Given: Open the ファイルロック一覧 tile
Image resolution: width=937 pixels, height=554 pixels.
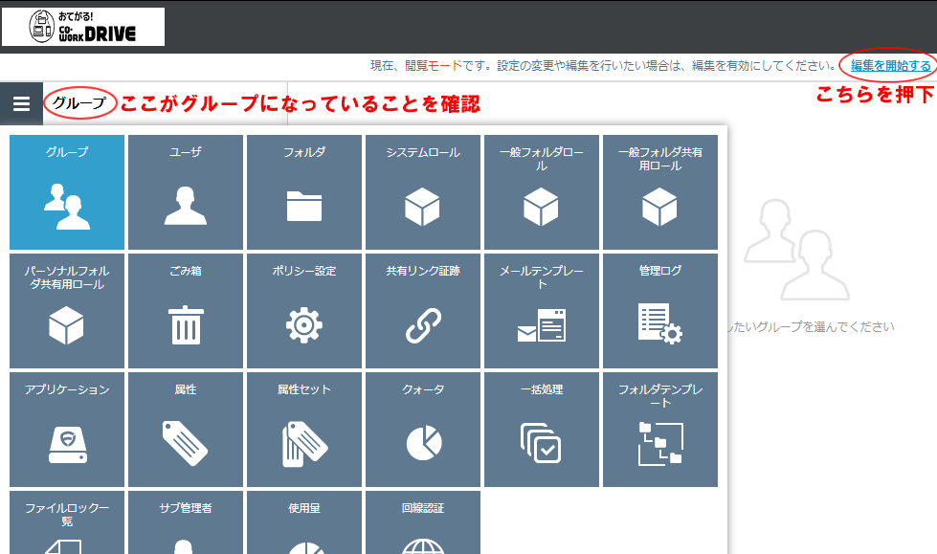Looking at the screenshot, I should [67, 522].
